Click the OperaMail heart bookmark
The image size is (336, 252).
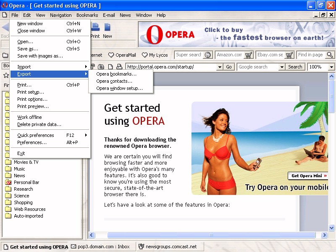(111, 55)
